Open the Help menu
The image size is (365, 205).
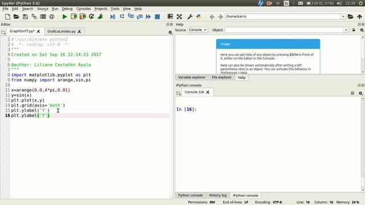coord(138,9)
